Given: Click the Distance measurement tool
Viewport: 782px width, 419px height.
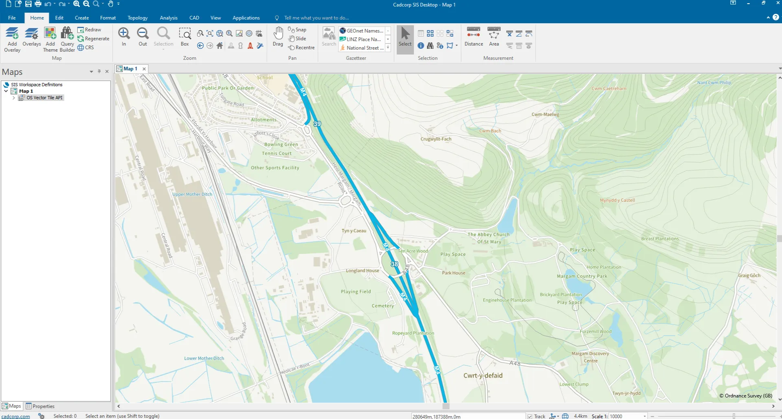Looking at the screenshot, I should [474, 36].
